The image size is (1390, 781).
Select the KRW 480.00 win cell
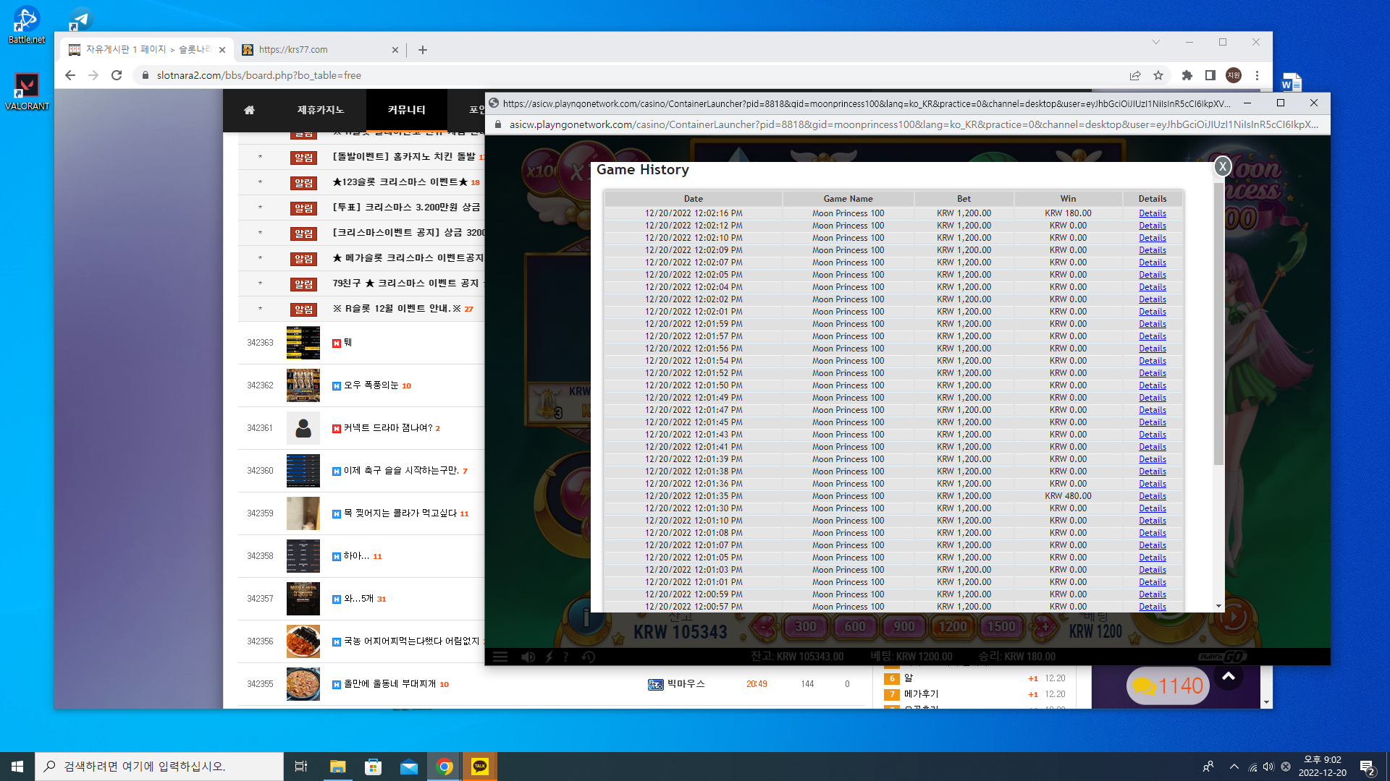pyautogui.click(x=1069, y=496)
